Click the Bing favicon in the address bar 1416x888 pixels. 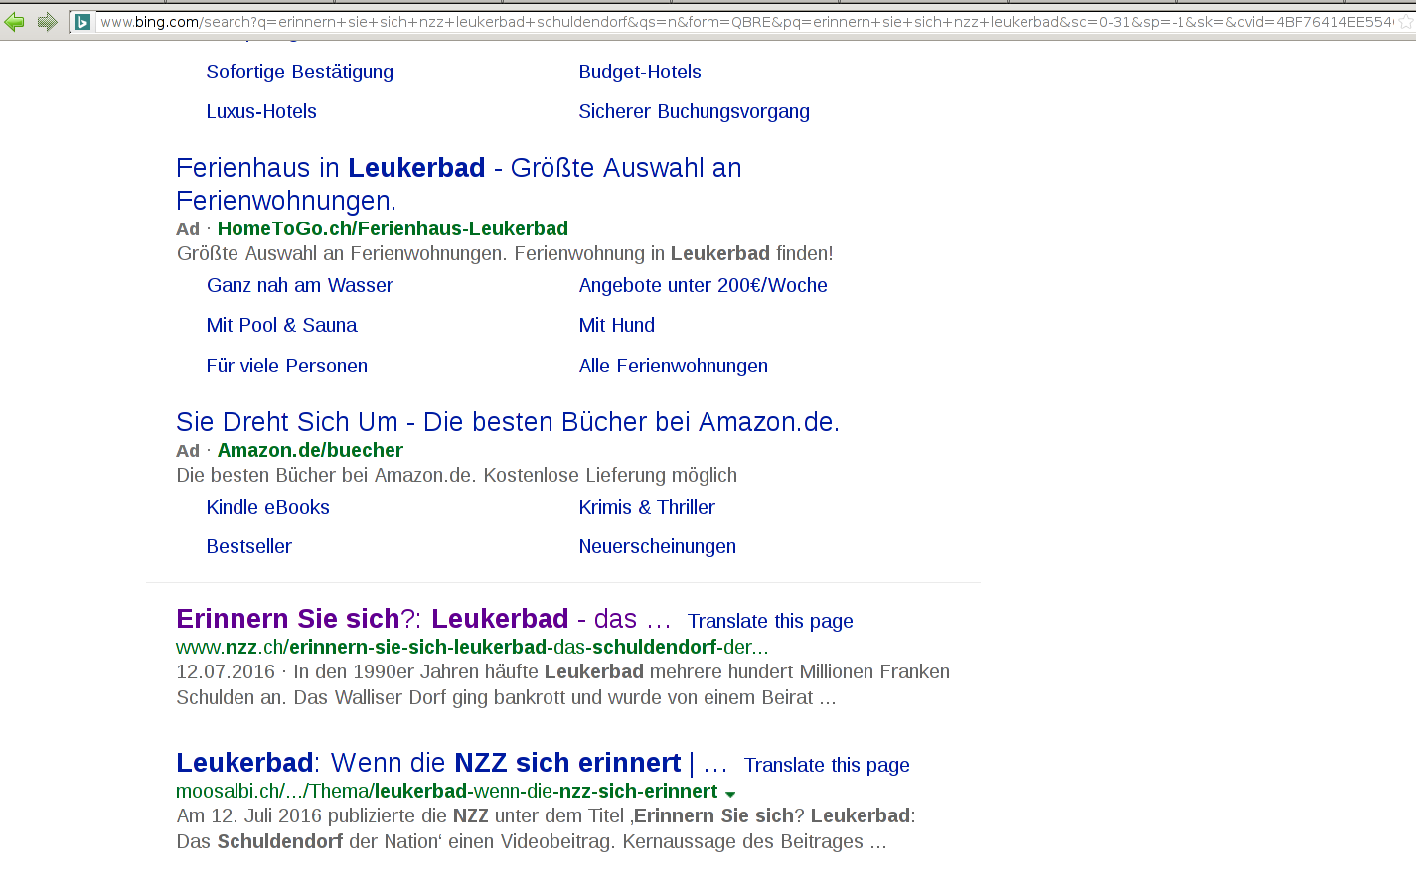pos(83,22)
